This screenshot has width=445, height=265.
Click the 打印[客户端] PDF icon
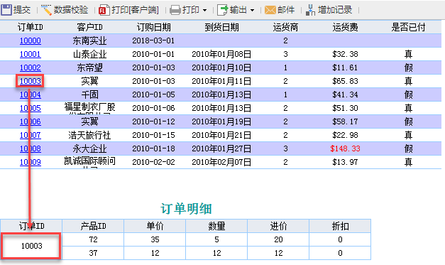[x=104, y=10]
